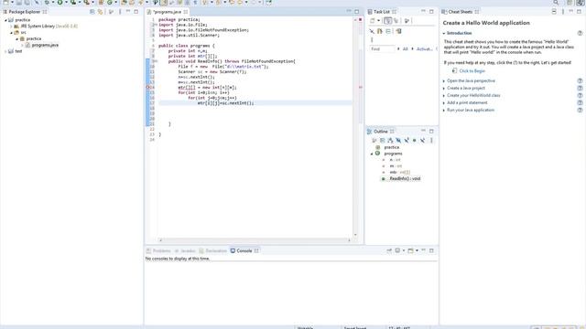
Task: Toggle Categorized presentation in Task List
Action: pyautogui.click(x=388, y=21)
